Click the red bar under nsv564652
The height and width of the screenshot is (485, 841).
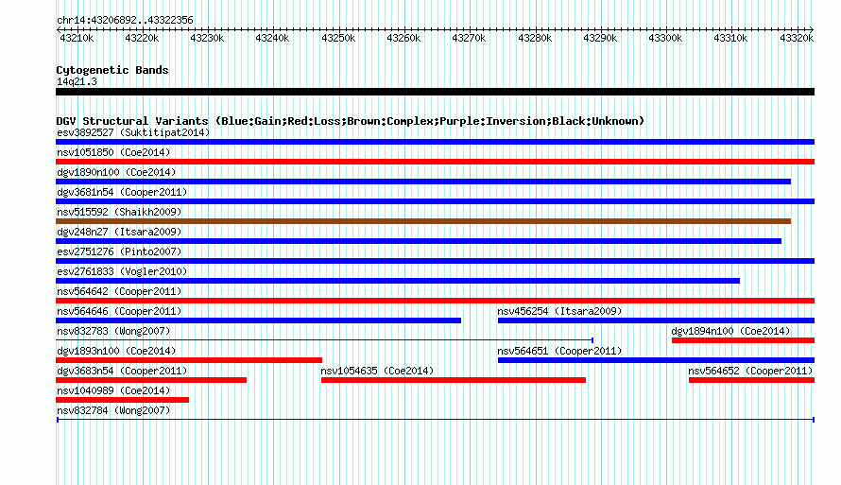[x=751, y=380]
